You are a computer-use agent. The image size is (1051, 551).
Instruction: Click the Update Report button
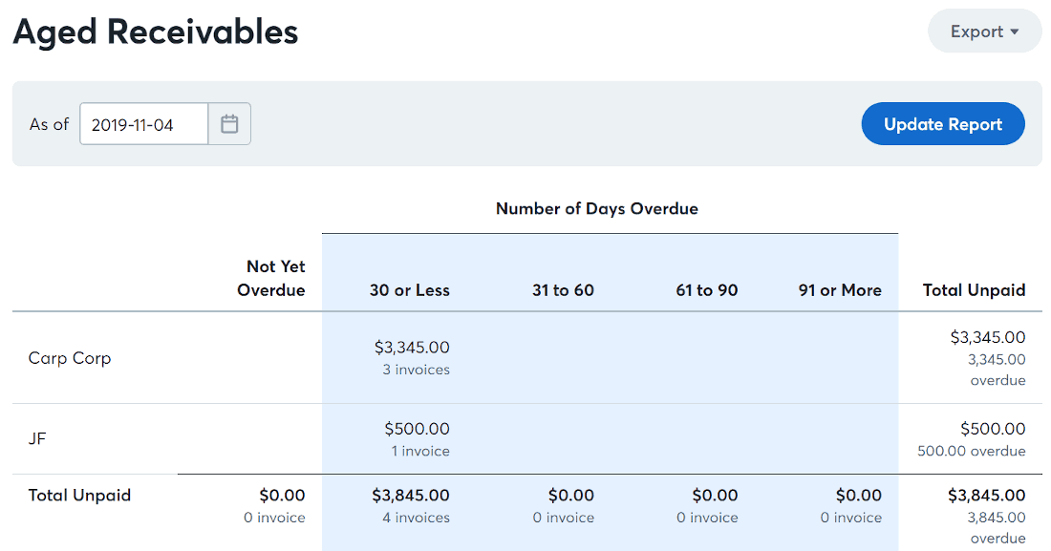pos(942,124)
